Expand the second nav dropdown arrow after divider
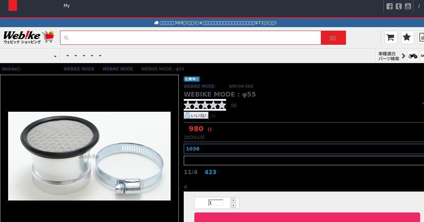This screenshot has height=222, width=424. pyautogui.click(x=76, y=56)
